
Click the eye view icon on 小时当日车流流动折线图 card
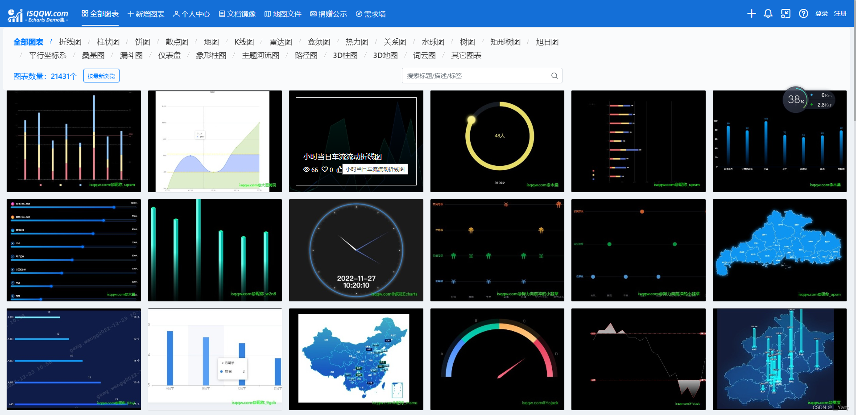[306, 169]
